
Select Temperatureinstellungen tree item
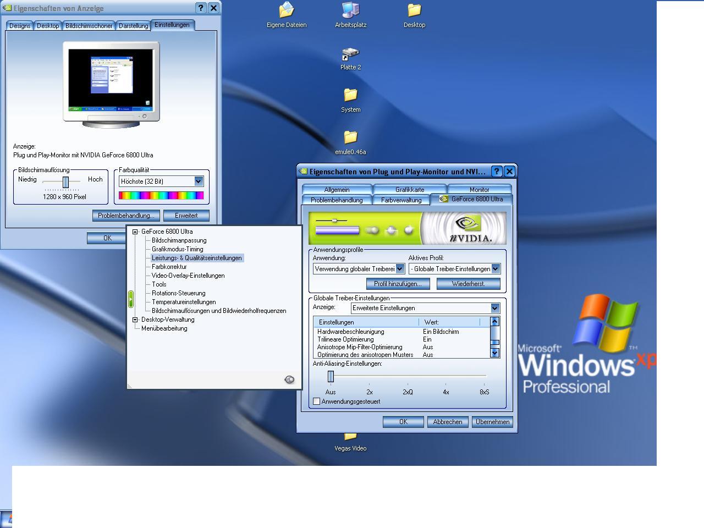pyautogui.click(x=184, y=302)
